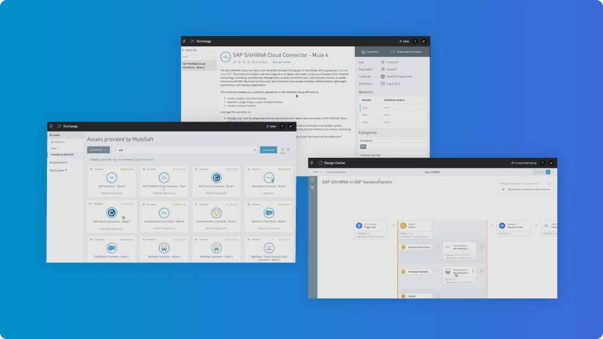Open Sales organization menu in detail window header
Viewport: 603px width, 339px height.
(x=404, y=41)
